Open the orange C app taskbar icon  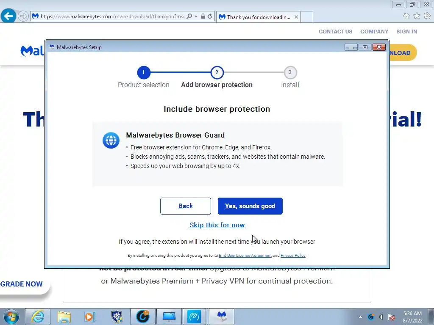(143, 317)
